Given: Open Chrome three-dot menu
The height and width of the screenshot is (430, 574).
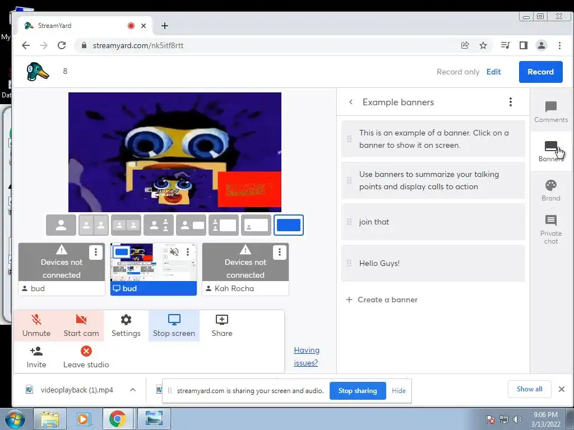Looking at the screenshot, I should 559,45.
